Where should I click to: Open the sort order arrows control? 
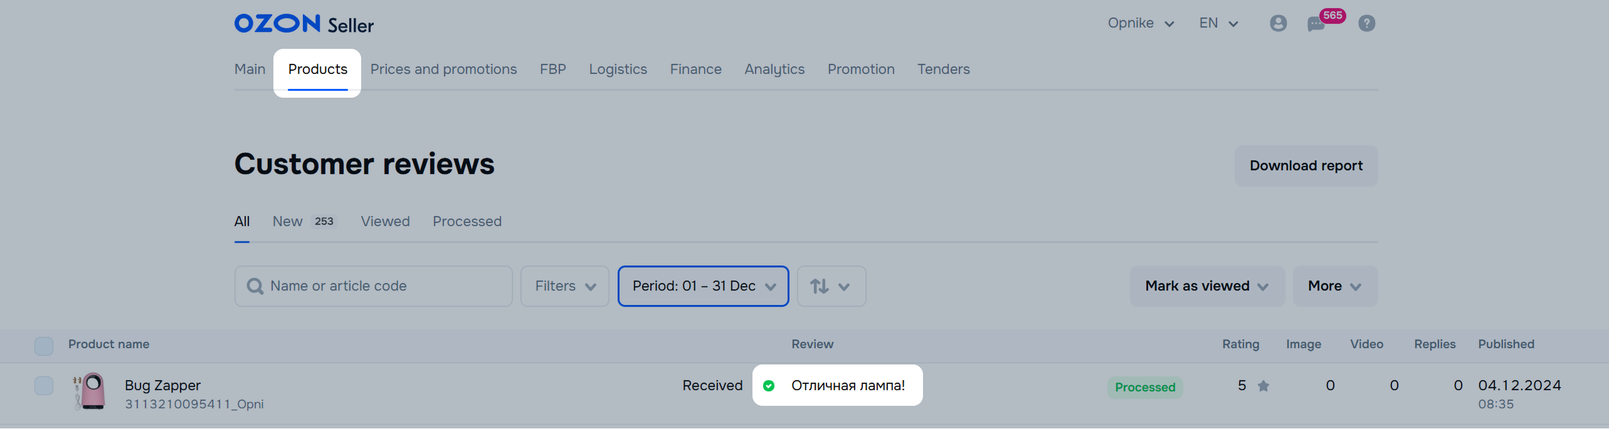[831, 286]
